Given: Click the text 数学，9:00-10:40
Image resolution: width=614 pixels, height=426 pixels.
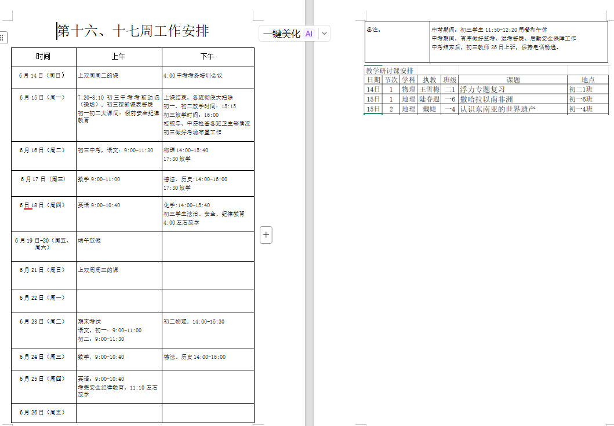Looking at the screenshot, I should tap(101, 357).
